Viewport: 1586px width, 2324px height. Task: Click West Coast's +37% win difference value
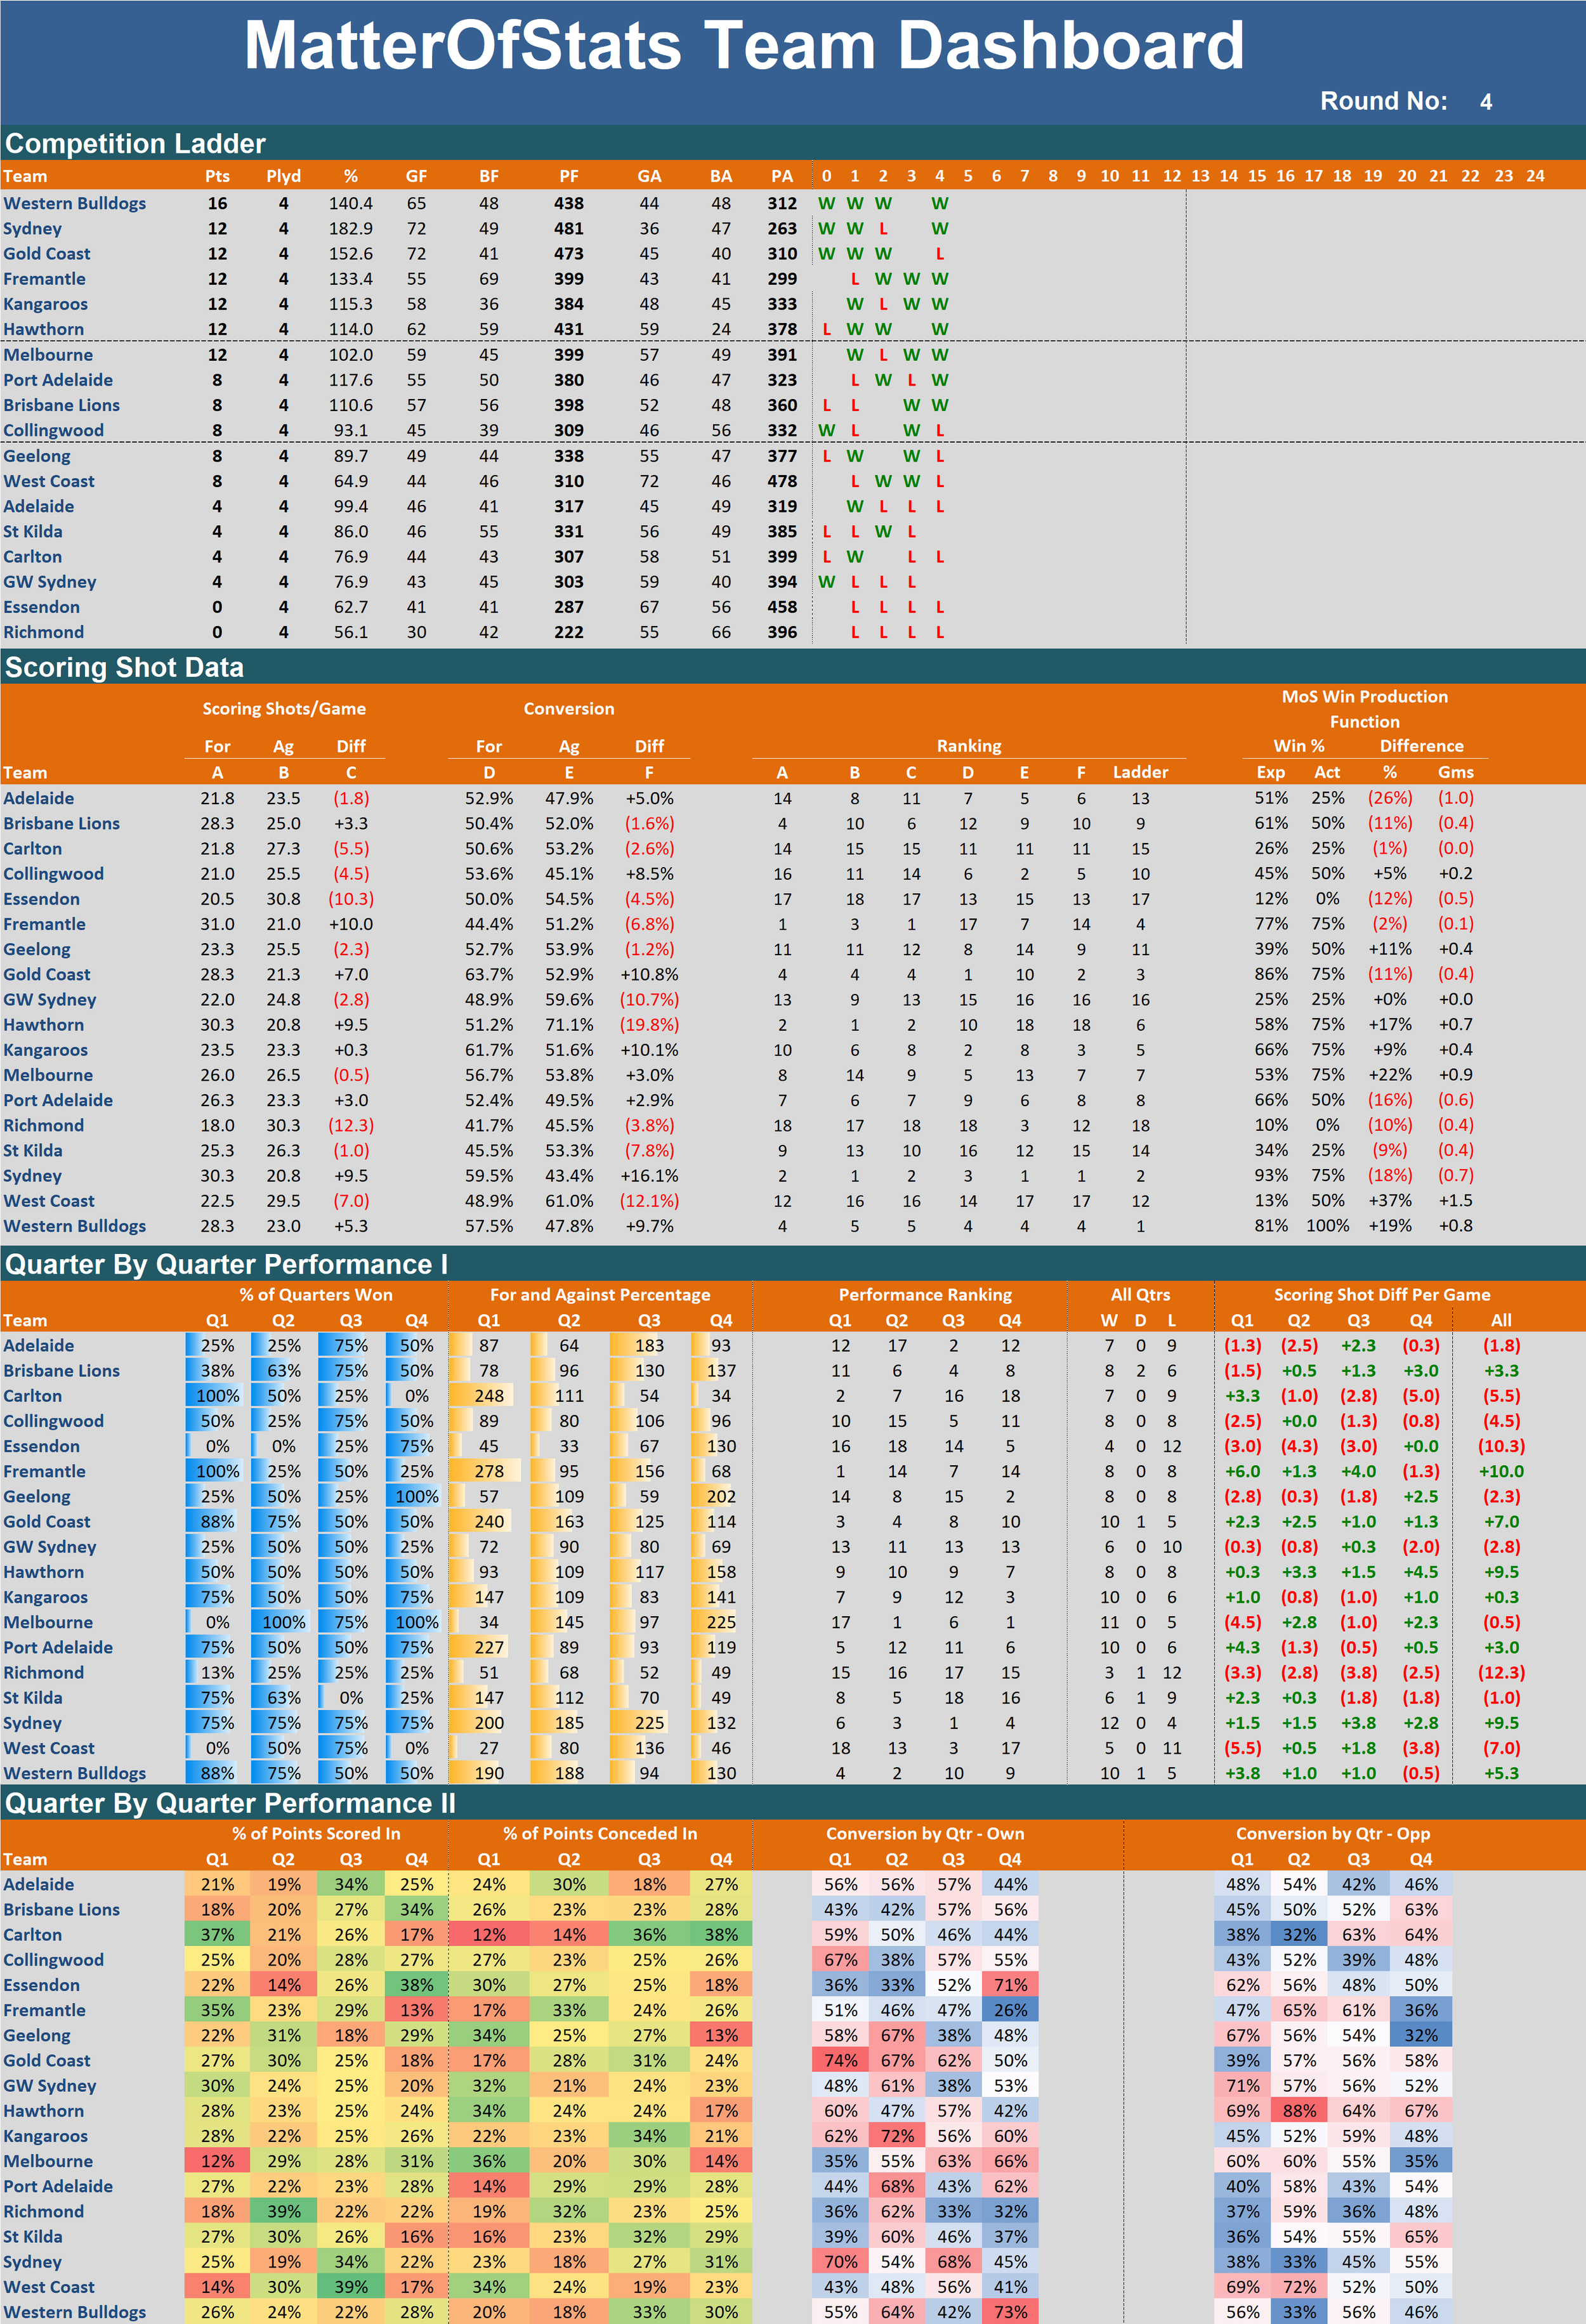tap(1389, 1200)
